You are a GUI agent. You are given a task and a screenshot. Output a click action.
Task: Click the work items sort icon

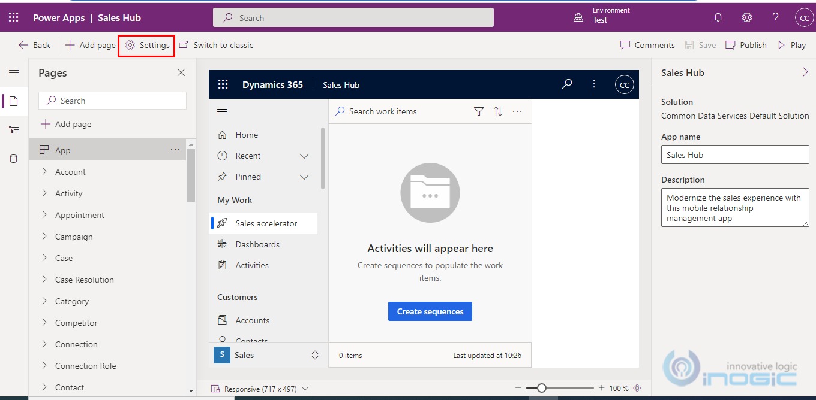(498, 111)
